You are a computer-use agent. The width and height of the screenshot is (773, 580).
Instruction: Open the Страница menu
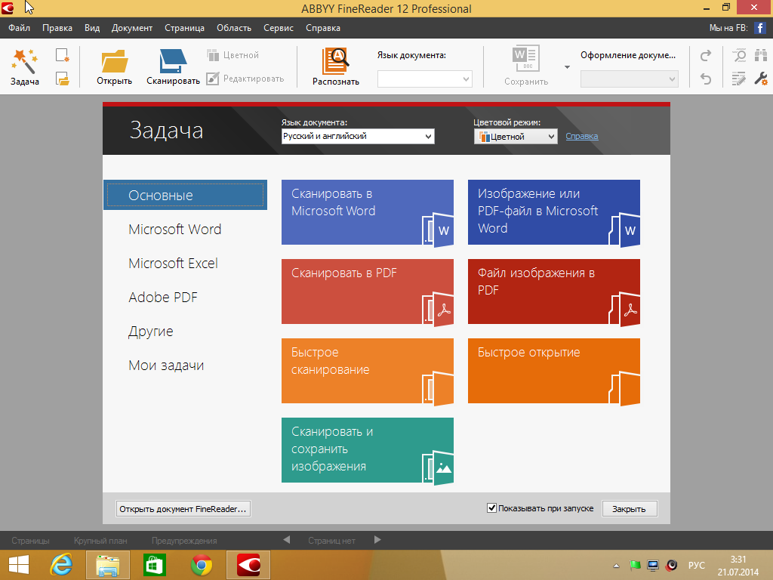(184, 28)
